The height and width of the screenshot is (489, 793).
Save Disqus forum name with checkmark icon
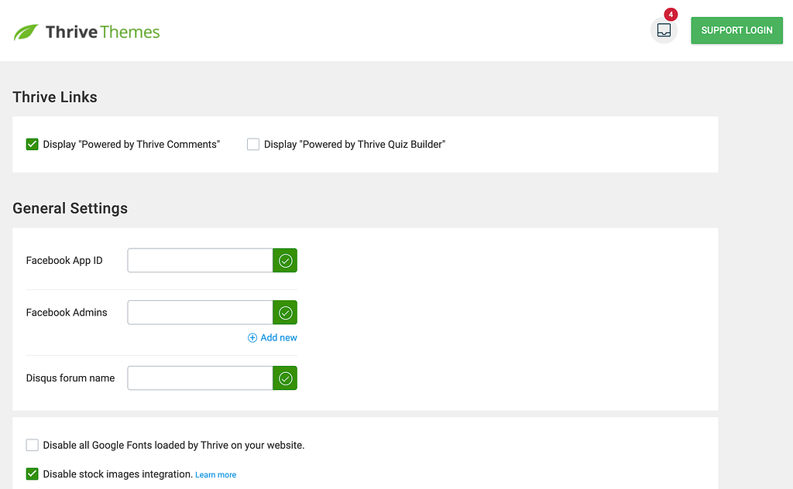pyautogui.click(x=285, y=378)
